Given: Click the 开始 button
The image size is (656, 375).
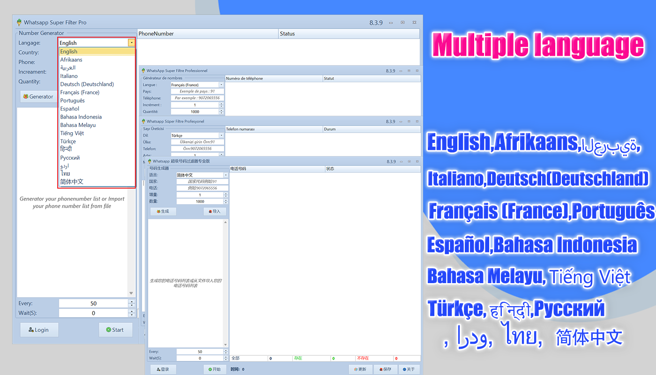Looking at the screenshot, I should coord(215,369).
